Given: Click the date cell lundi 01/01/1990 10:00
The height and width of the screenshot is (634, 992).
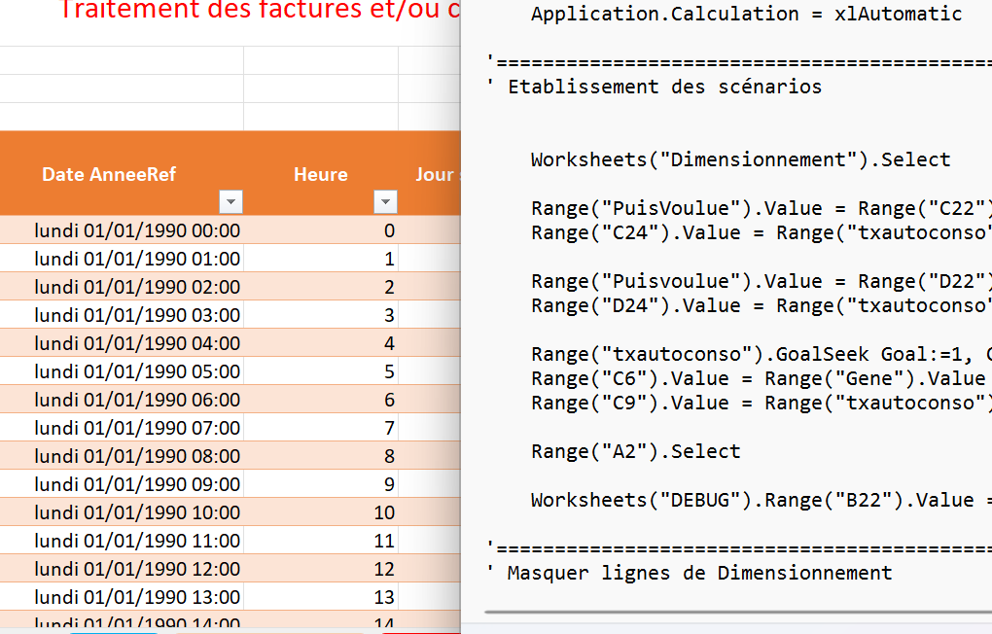Looking at the screenshot, I should pyautogui.click(x=136, y=512).
